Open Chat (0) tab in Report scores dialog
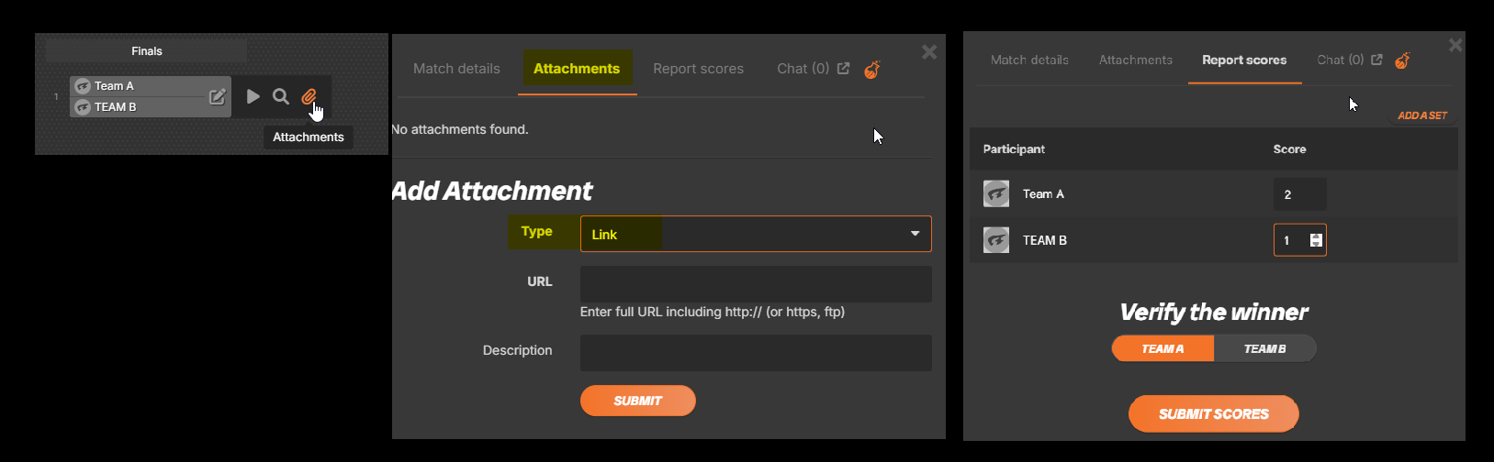This screenshot has width=1494, height=462. coord(1341,60)
